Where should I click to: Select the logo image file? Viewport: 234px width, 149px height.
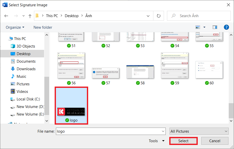[x=71, y=105]
